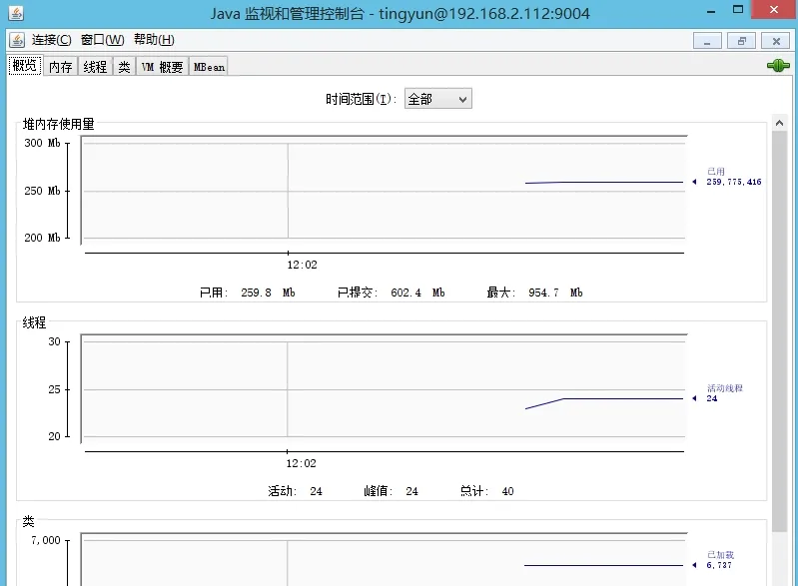Switch to the 内存 tab

[61, 67]
